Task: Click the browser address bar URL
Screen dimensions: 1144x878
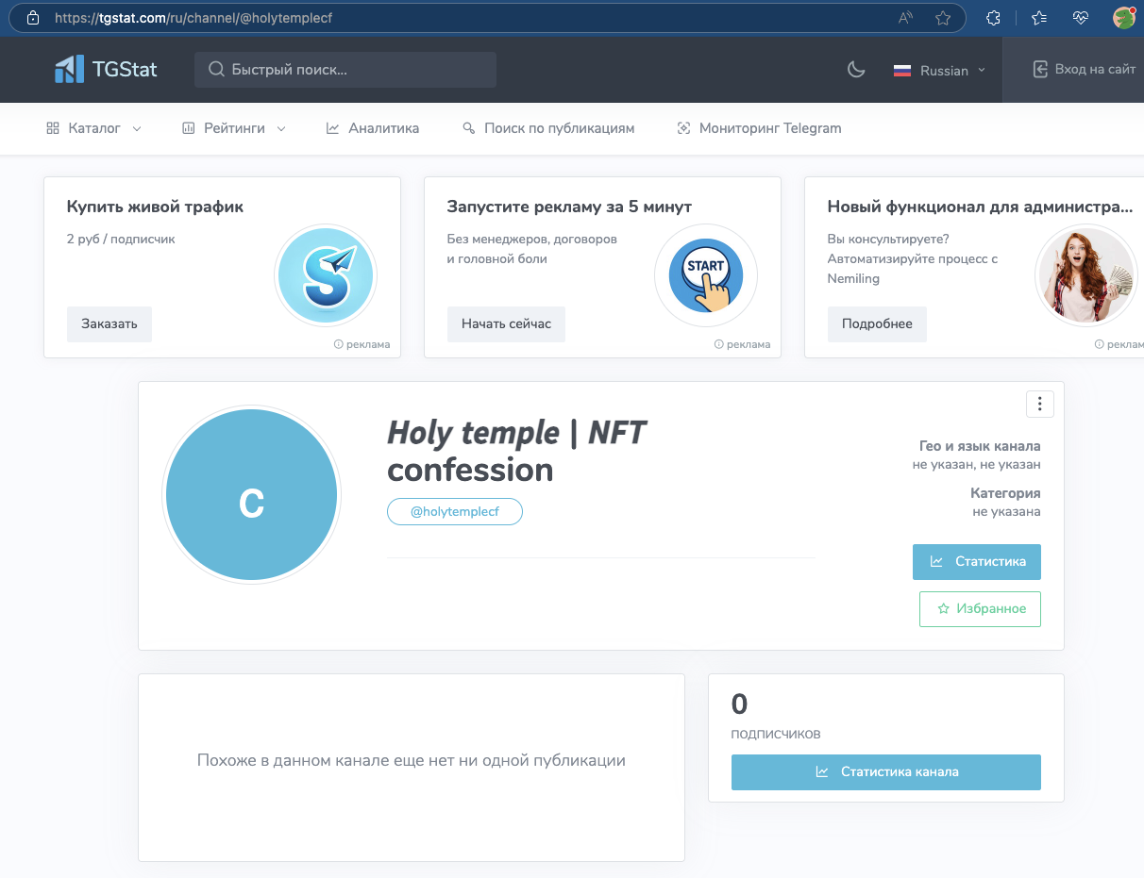Action: pyautogui.click(x=193, y=18)
